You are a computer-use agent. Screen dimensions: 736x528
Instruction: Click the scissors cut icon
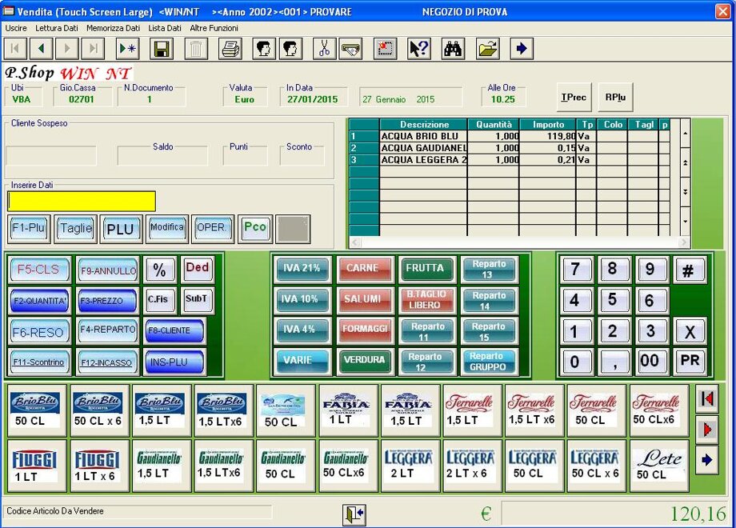click(x=324, y=49)
